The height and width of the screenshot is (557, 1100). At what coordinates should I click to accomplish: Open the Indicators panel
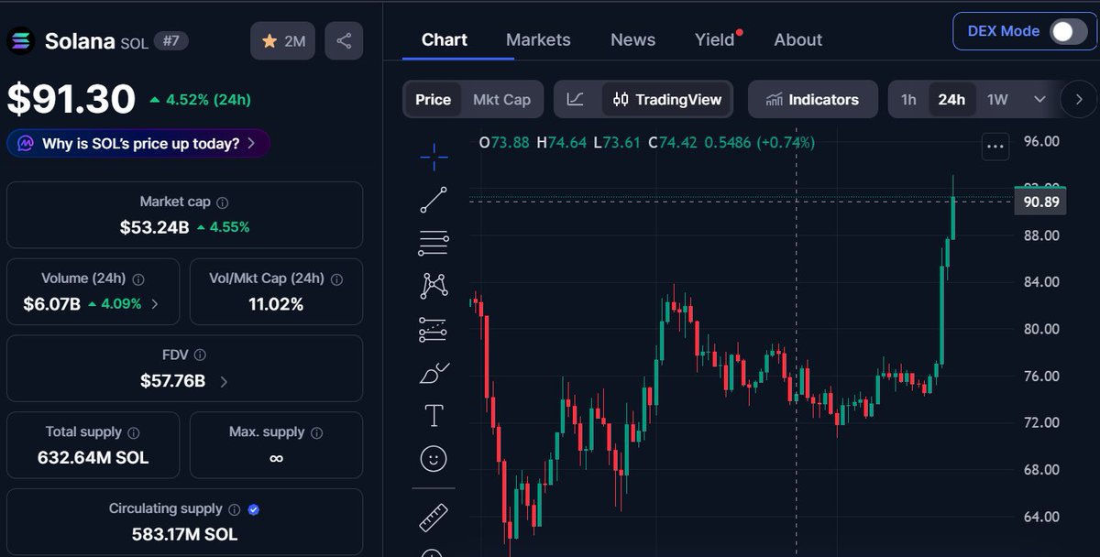tap(812, 99)
